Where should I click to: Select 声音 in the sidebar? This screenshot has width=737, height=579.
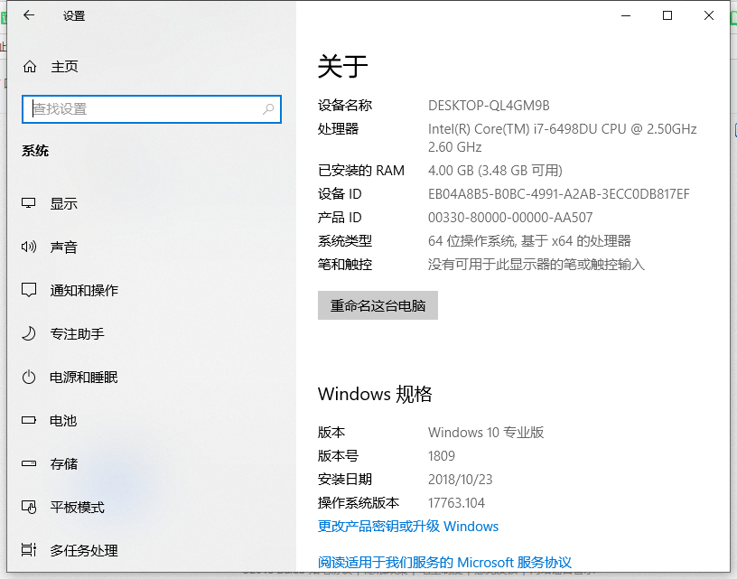(x=64, y=247)
